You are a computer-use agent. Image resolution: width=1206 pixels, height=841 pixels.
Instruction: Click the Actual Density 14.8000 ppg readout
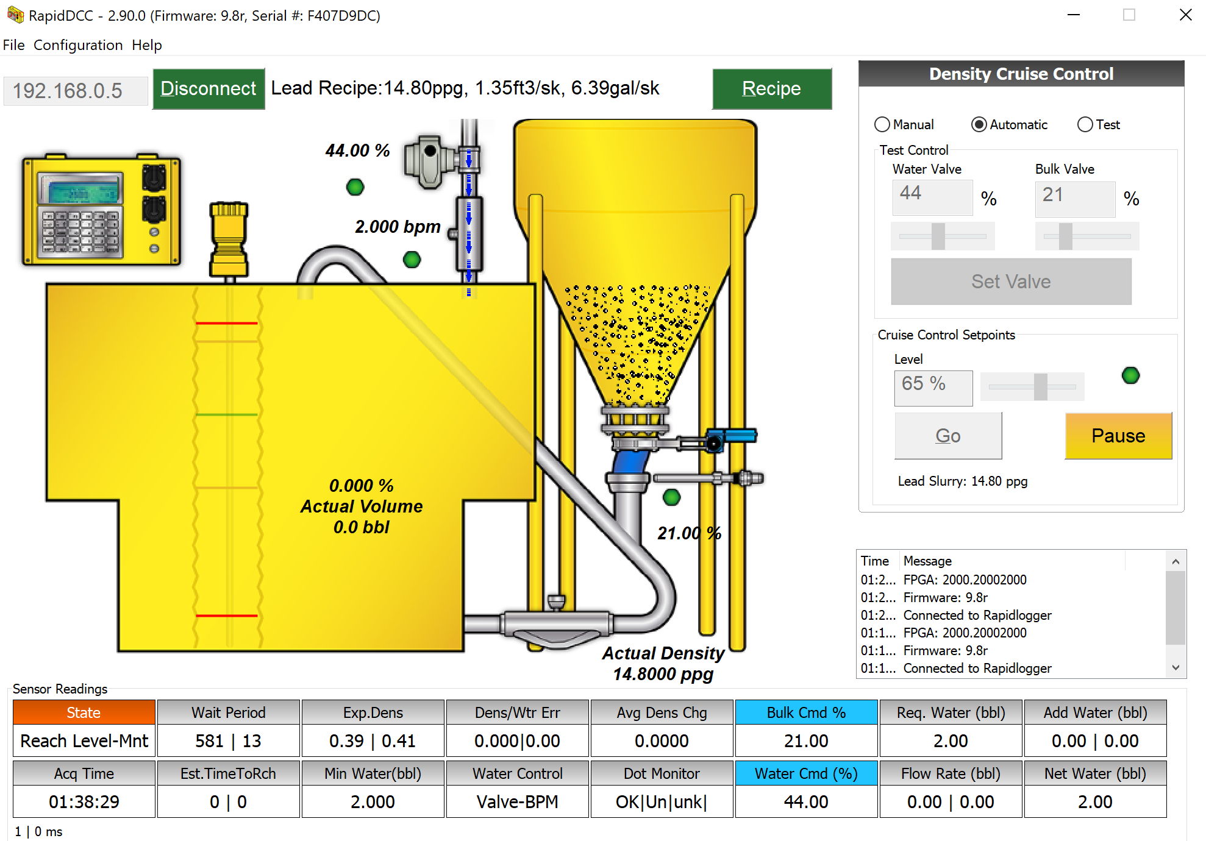point(663,664)
